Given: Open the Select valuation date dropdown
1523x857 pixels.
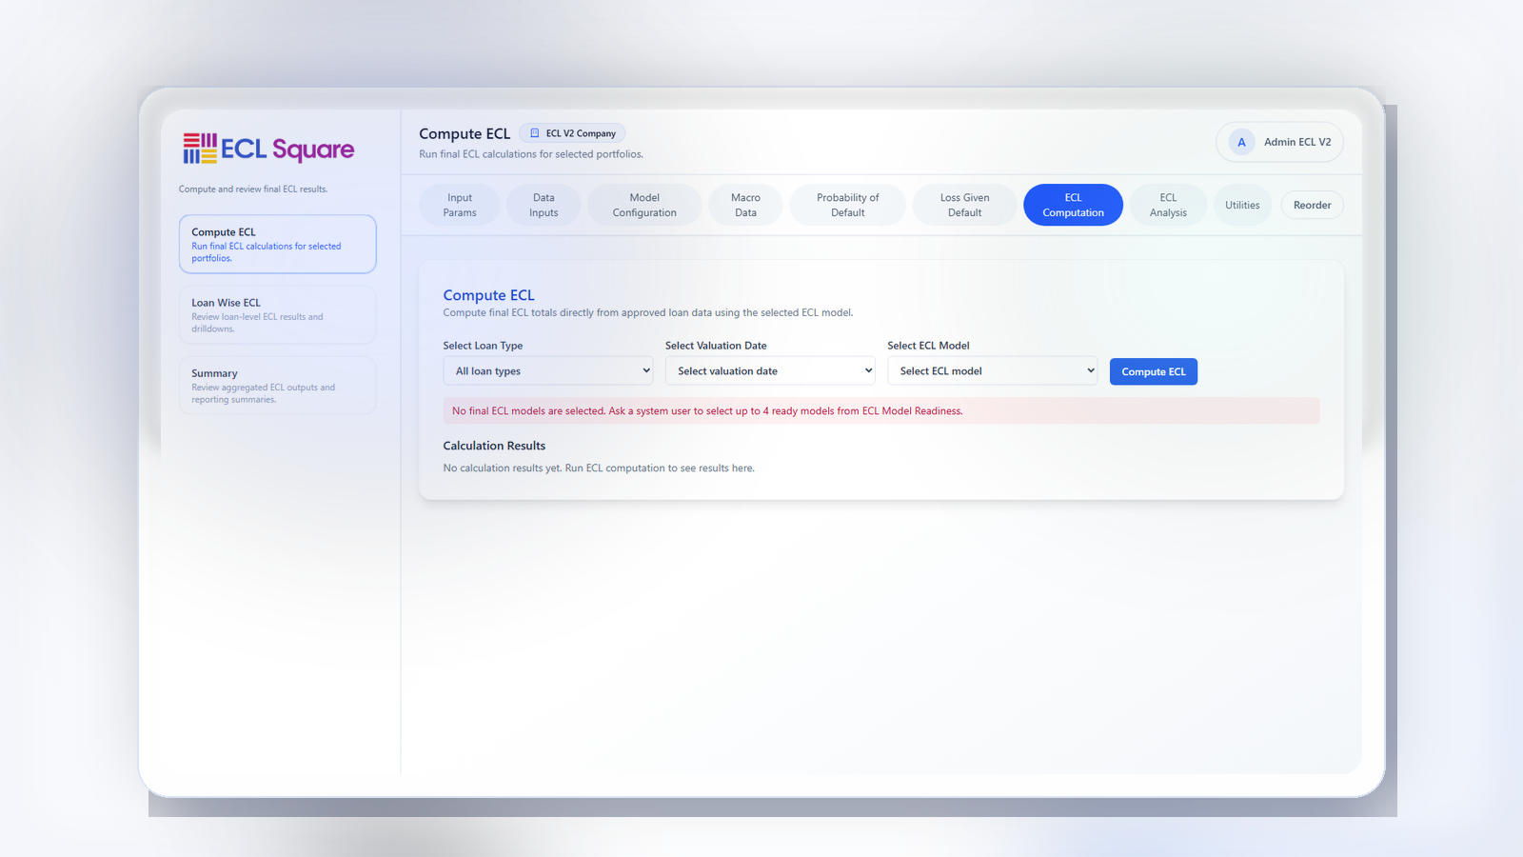Looking at the screenshot, I should tap(770, 370).
